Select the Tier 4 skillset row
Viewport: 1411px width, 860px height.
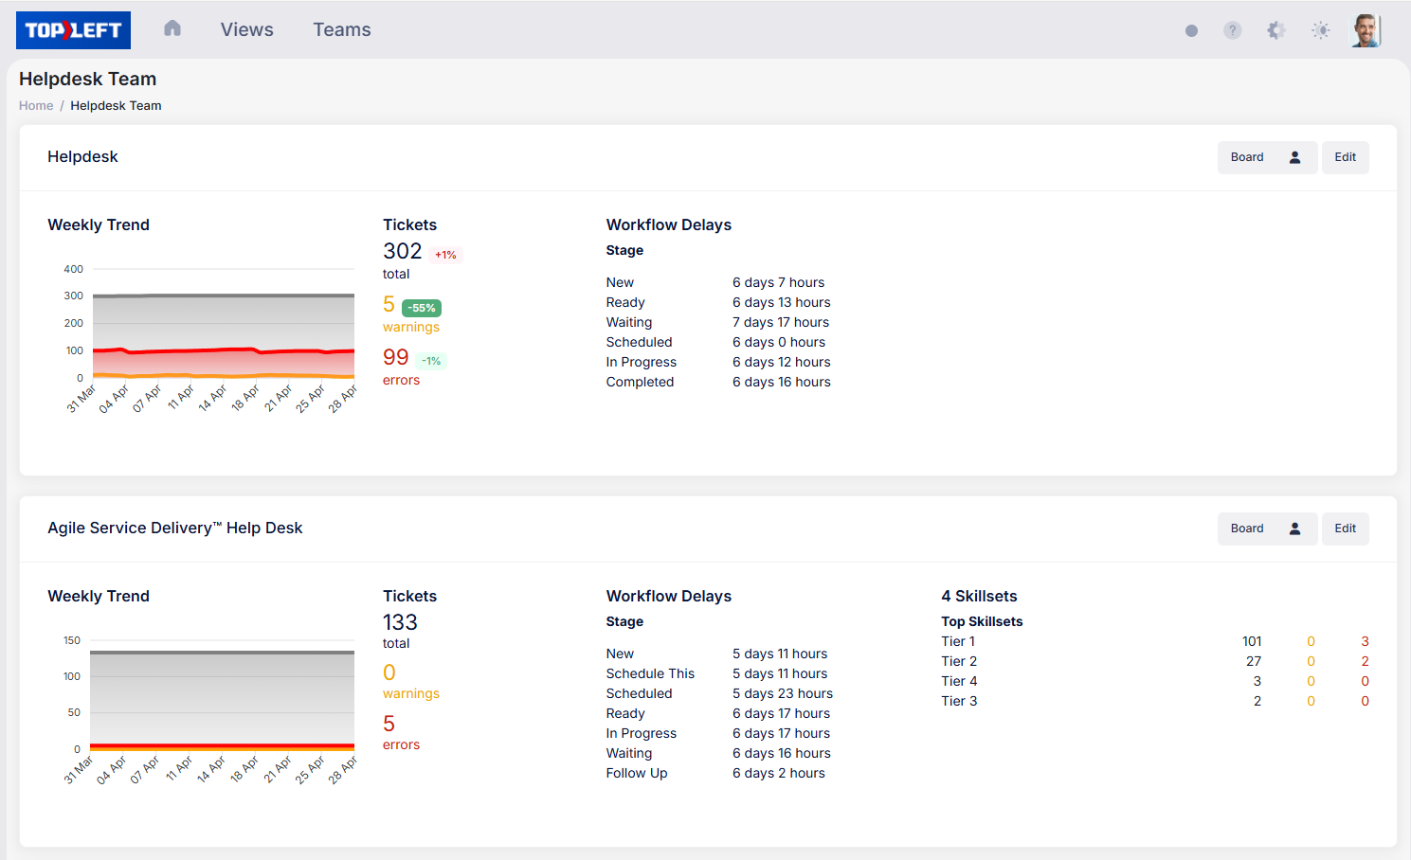point(1155,681)
